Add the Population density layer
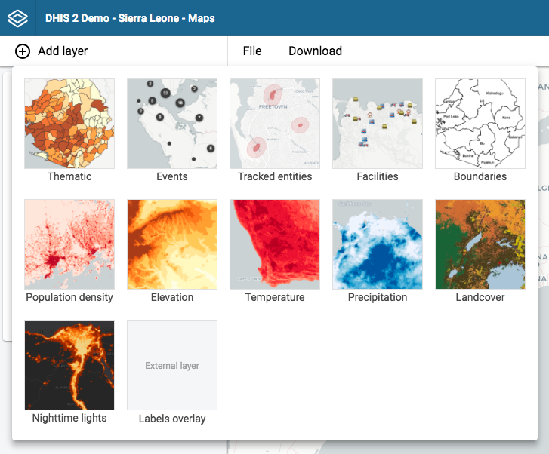Image resolution: width=549 pixels, height=454 pixels. pyautogui.click(x=69, y=244)
